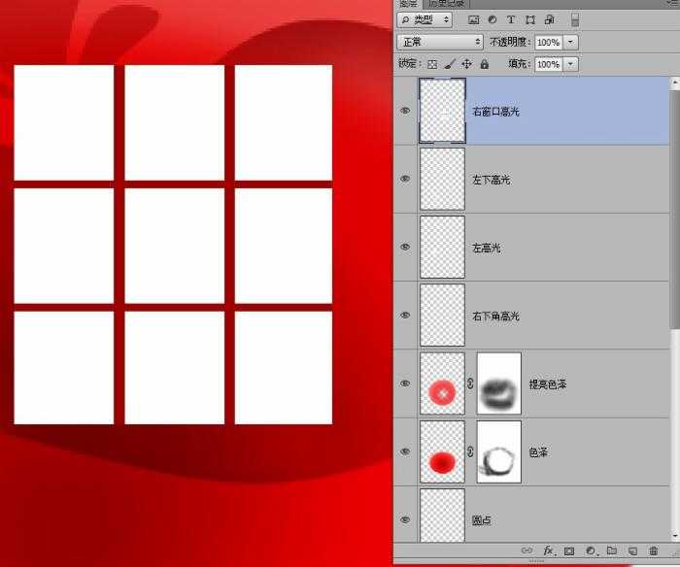Hide the 色泽 layer eye icon

[x=405, y=451]
